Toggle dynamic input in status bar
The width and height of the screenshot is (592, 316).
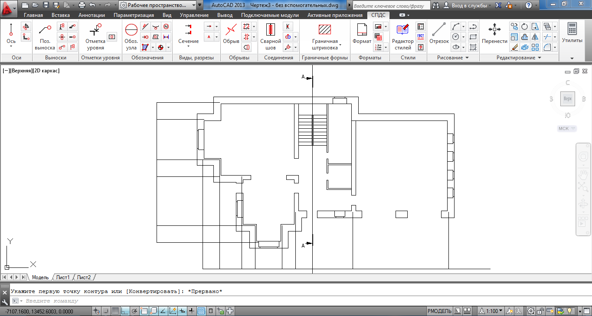pos(182,311)
